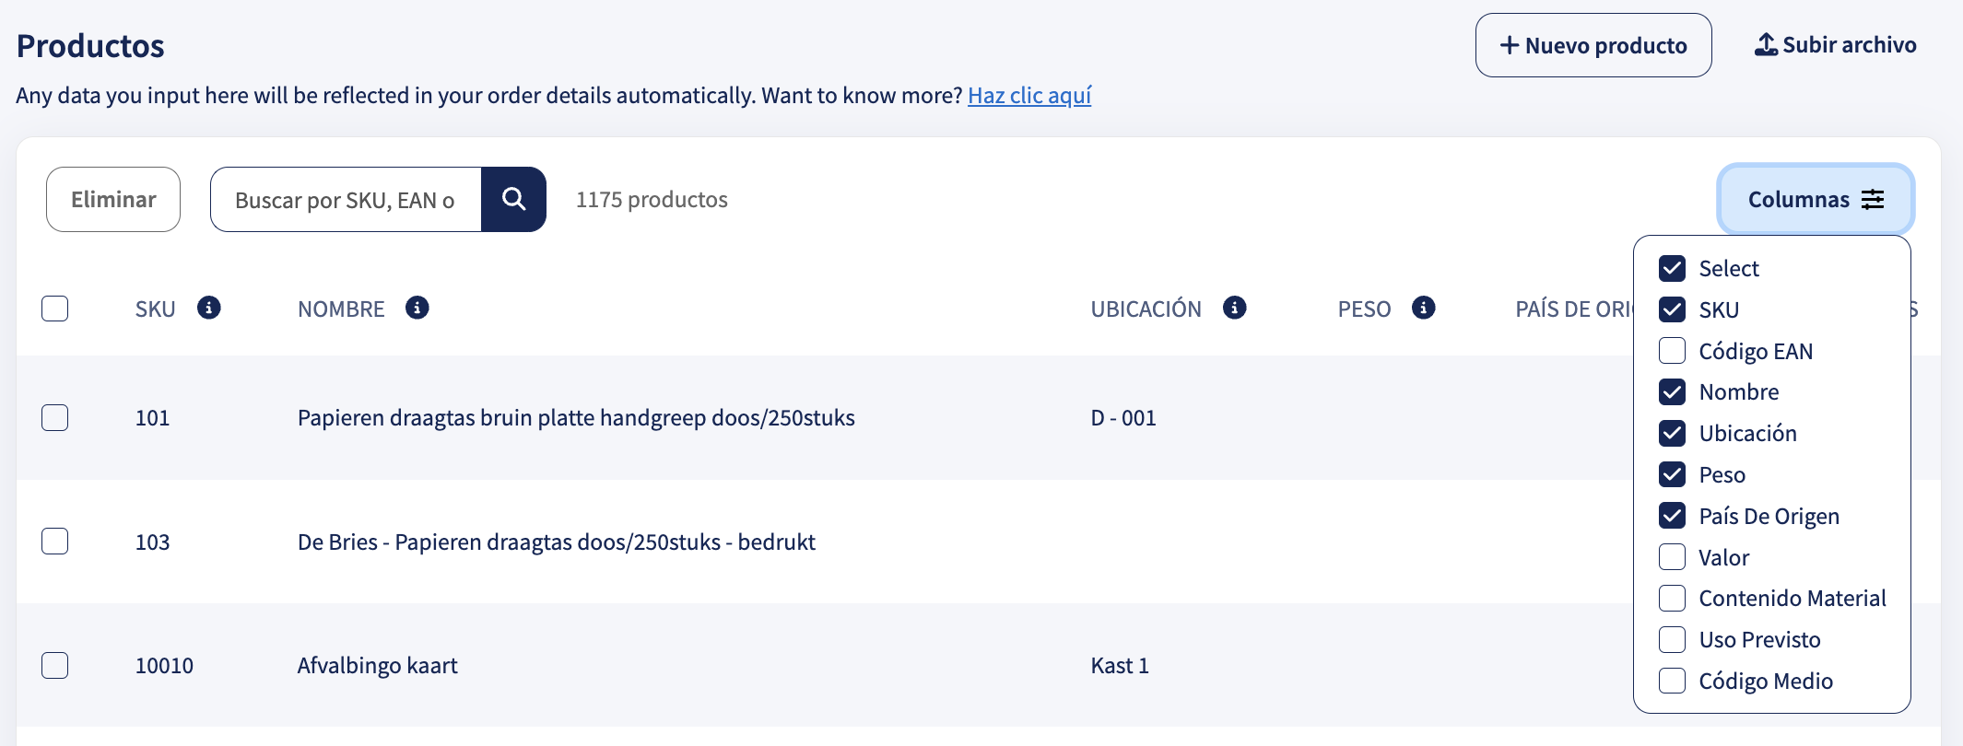Click the plus icon on Nuevo producto

coord(1510,45)
